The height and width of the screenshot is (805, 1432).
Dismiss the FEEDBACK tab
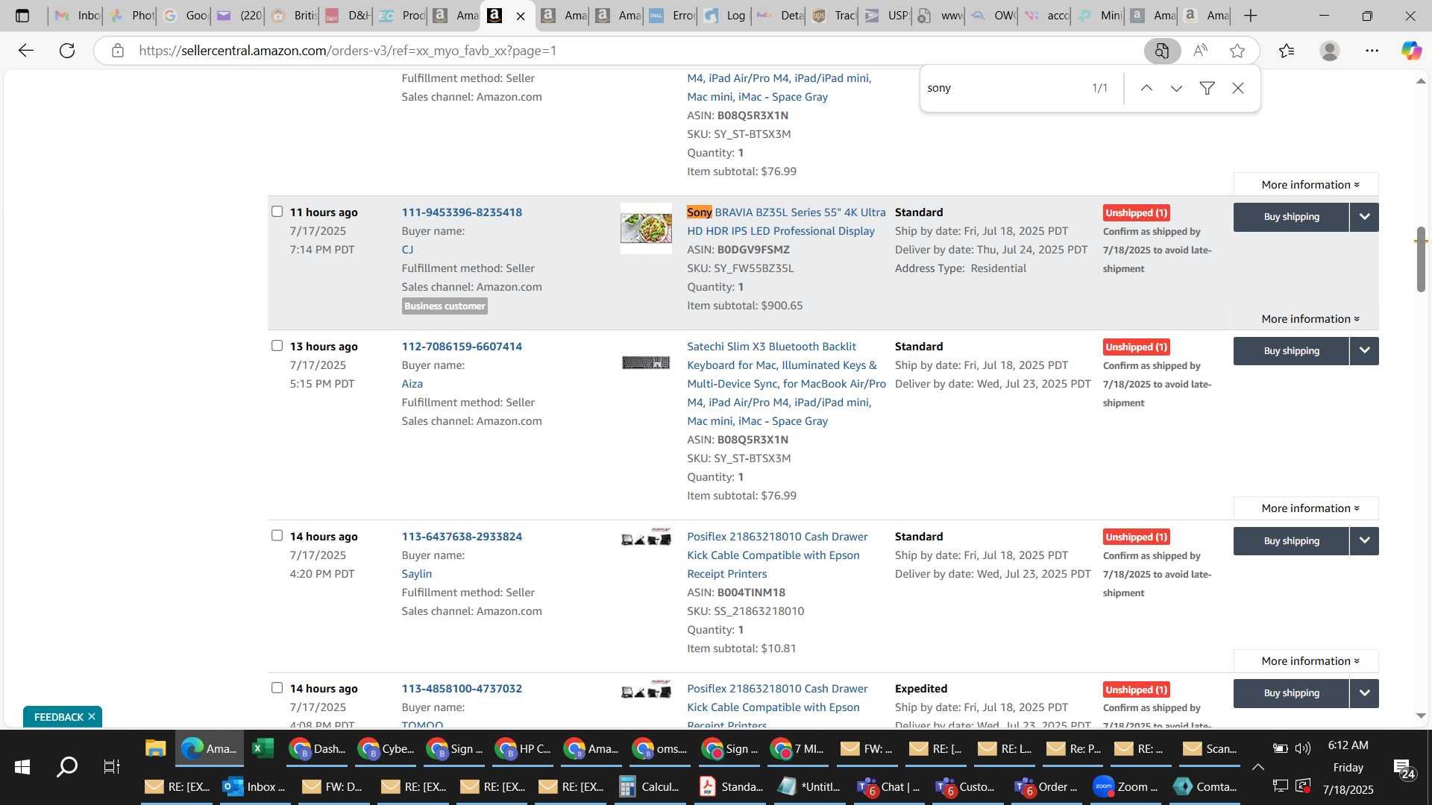(92, 716)
